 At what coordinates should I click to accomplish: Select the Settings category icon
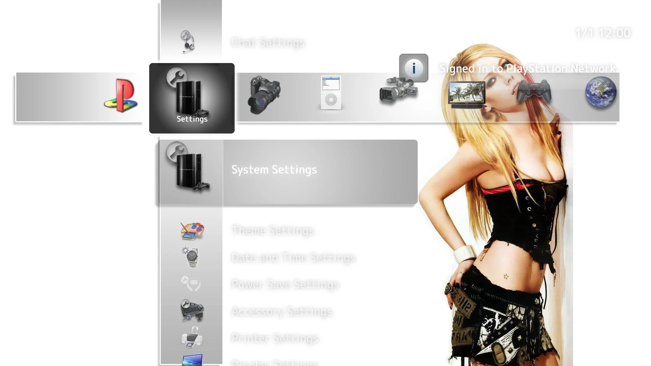[192, 98]
